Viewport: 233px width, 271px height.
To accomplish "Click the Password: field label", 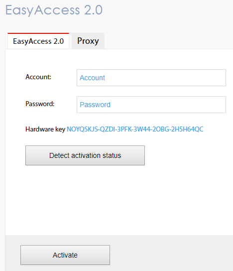I will [40, 104].
